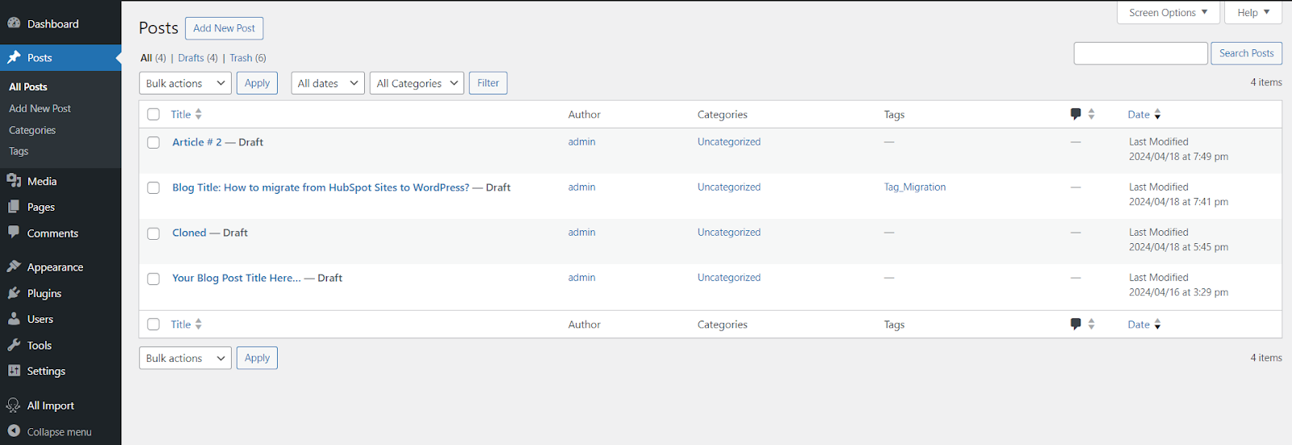Viewport: 1292px width, 445px height.
Task: Open Categories in the Posts submenu
Action: point(32,130)
